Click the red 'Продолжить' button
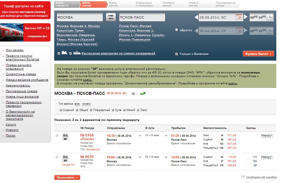This screenshot has width=294, height=183. (67, 177)
